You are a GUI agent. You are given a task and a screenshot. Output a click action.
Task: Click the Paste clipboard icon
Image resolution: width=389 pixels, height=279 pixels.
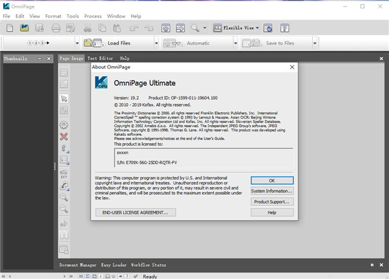point(117,28)
